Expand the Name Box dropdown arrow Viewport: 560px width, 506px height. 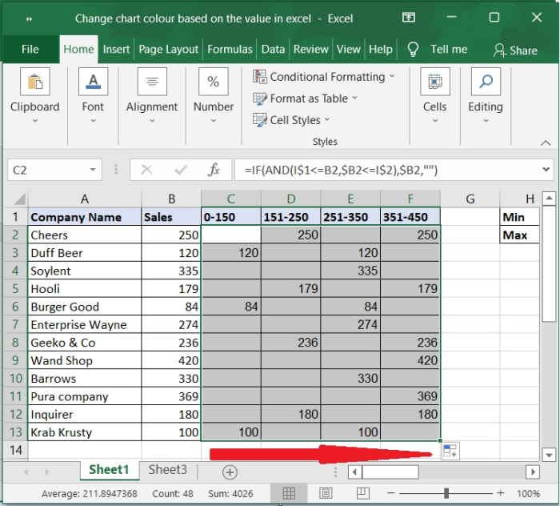[94, 170]
